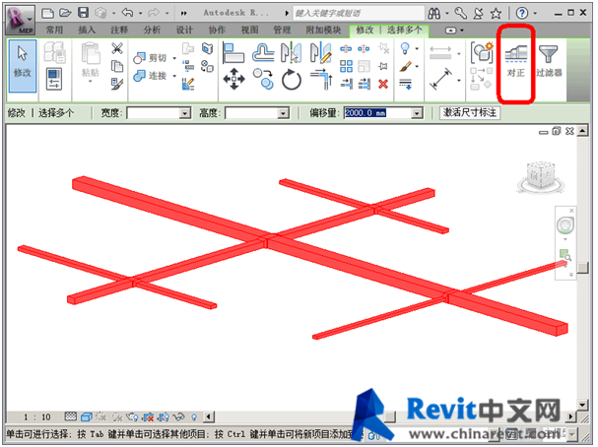This screenshot has height=447, width=598.
Task: Open the 过滤器 filter tool
Action: click(549, 62)
